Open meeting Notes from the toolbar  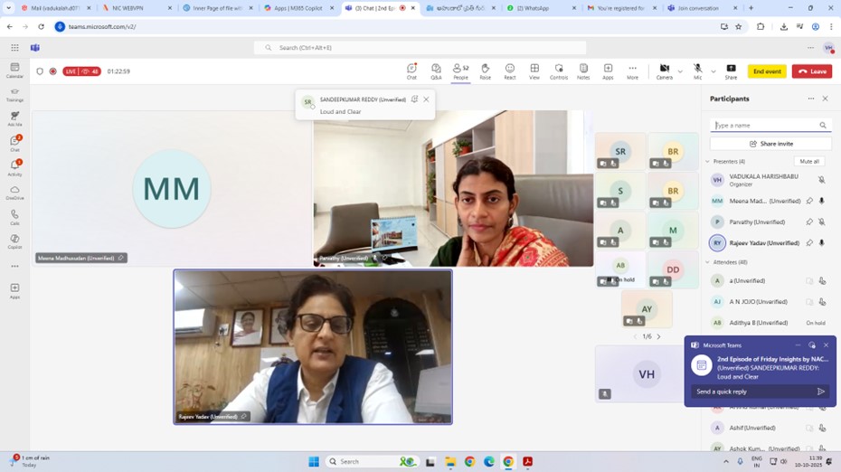(x=583, y=71)
